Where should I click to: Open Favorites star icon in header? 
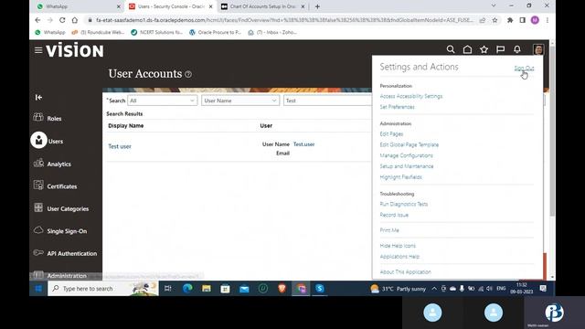pos(484,49)
